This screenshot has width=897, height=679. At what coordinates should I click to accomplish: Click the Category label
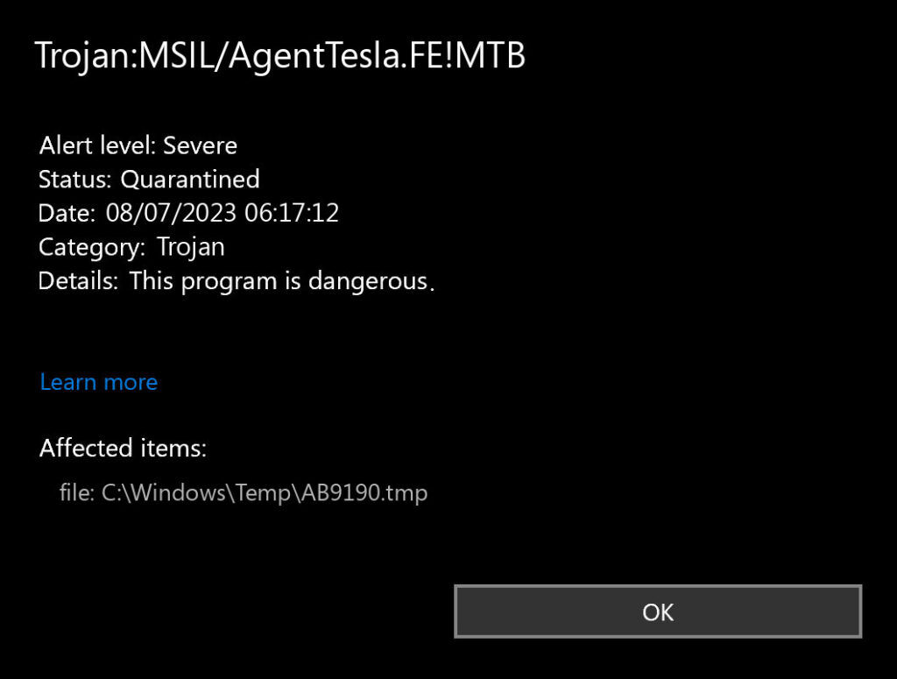point(92,247)
